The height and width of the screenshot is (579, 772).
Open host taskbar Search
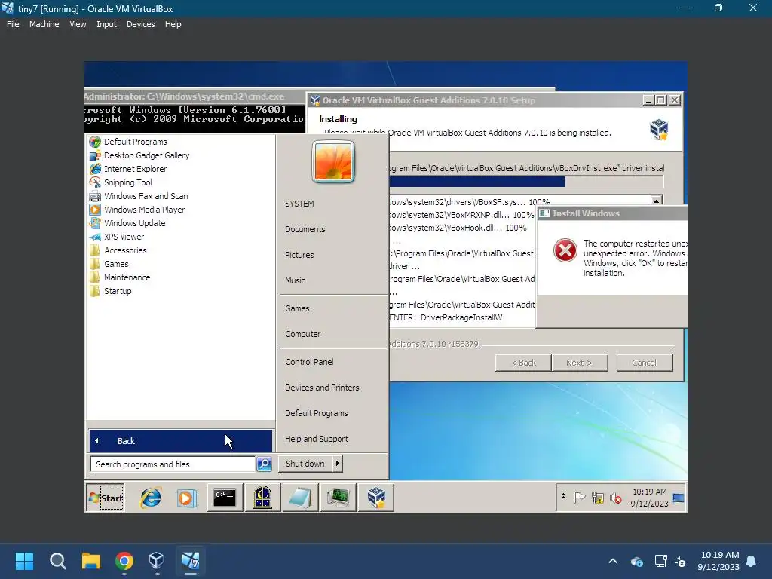57,561
